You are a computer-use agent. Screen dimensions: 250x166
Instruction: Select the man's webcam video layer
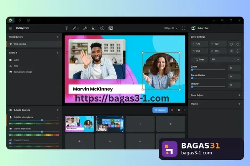click(97, 59)
